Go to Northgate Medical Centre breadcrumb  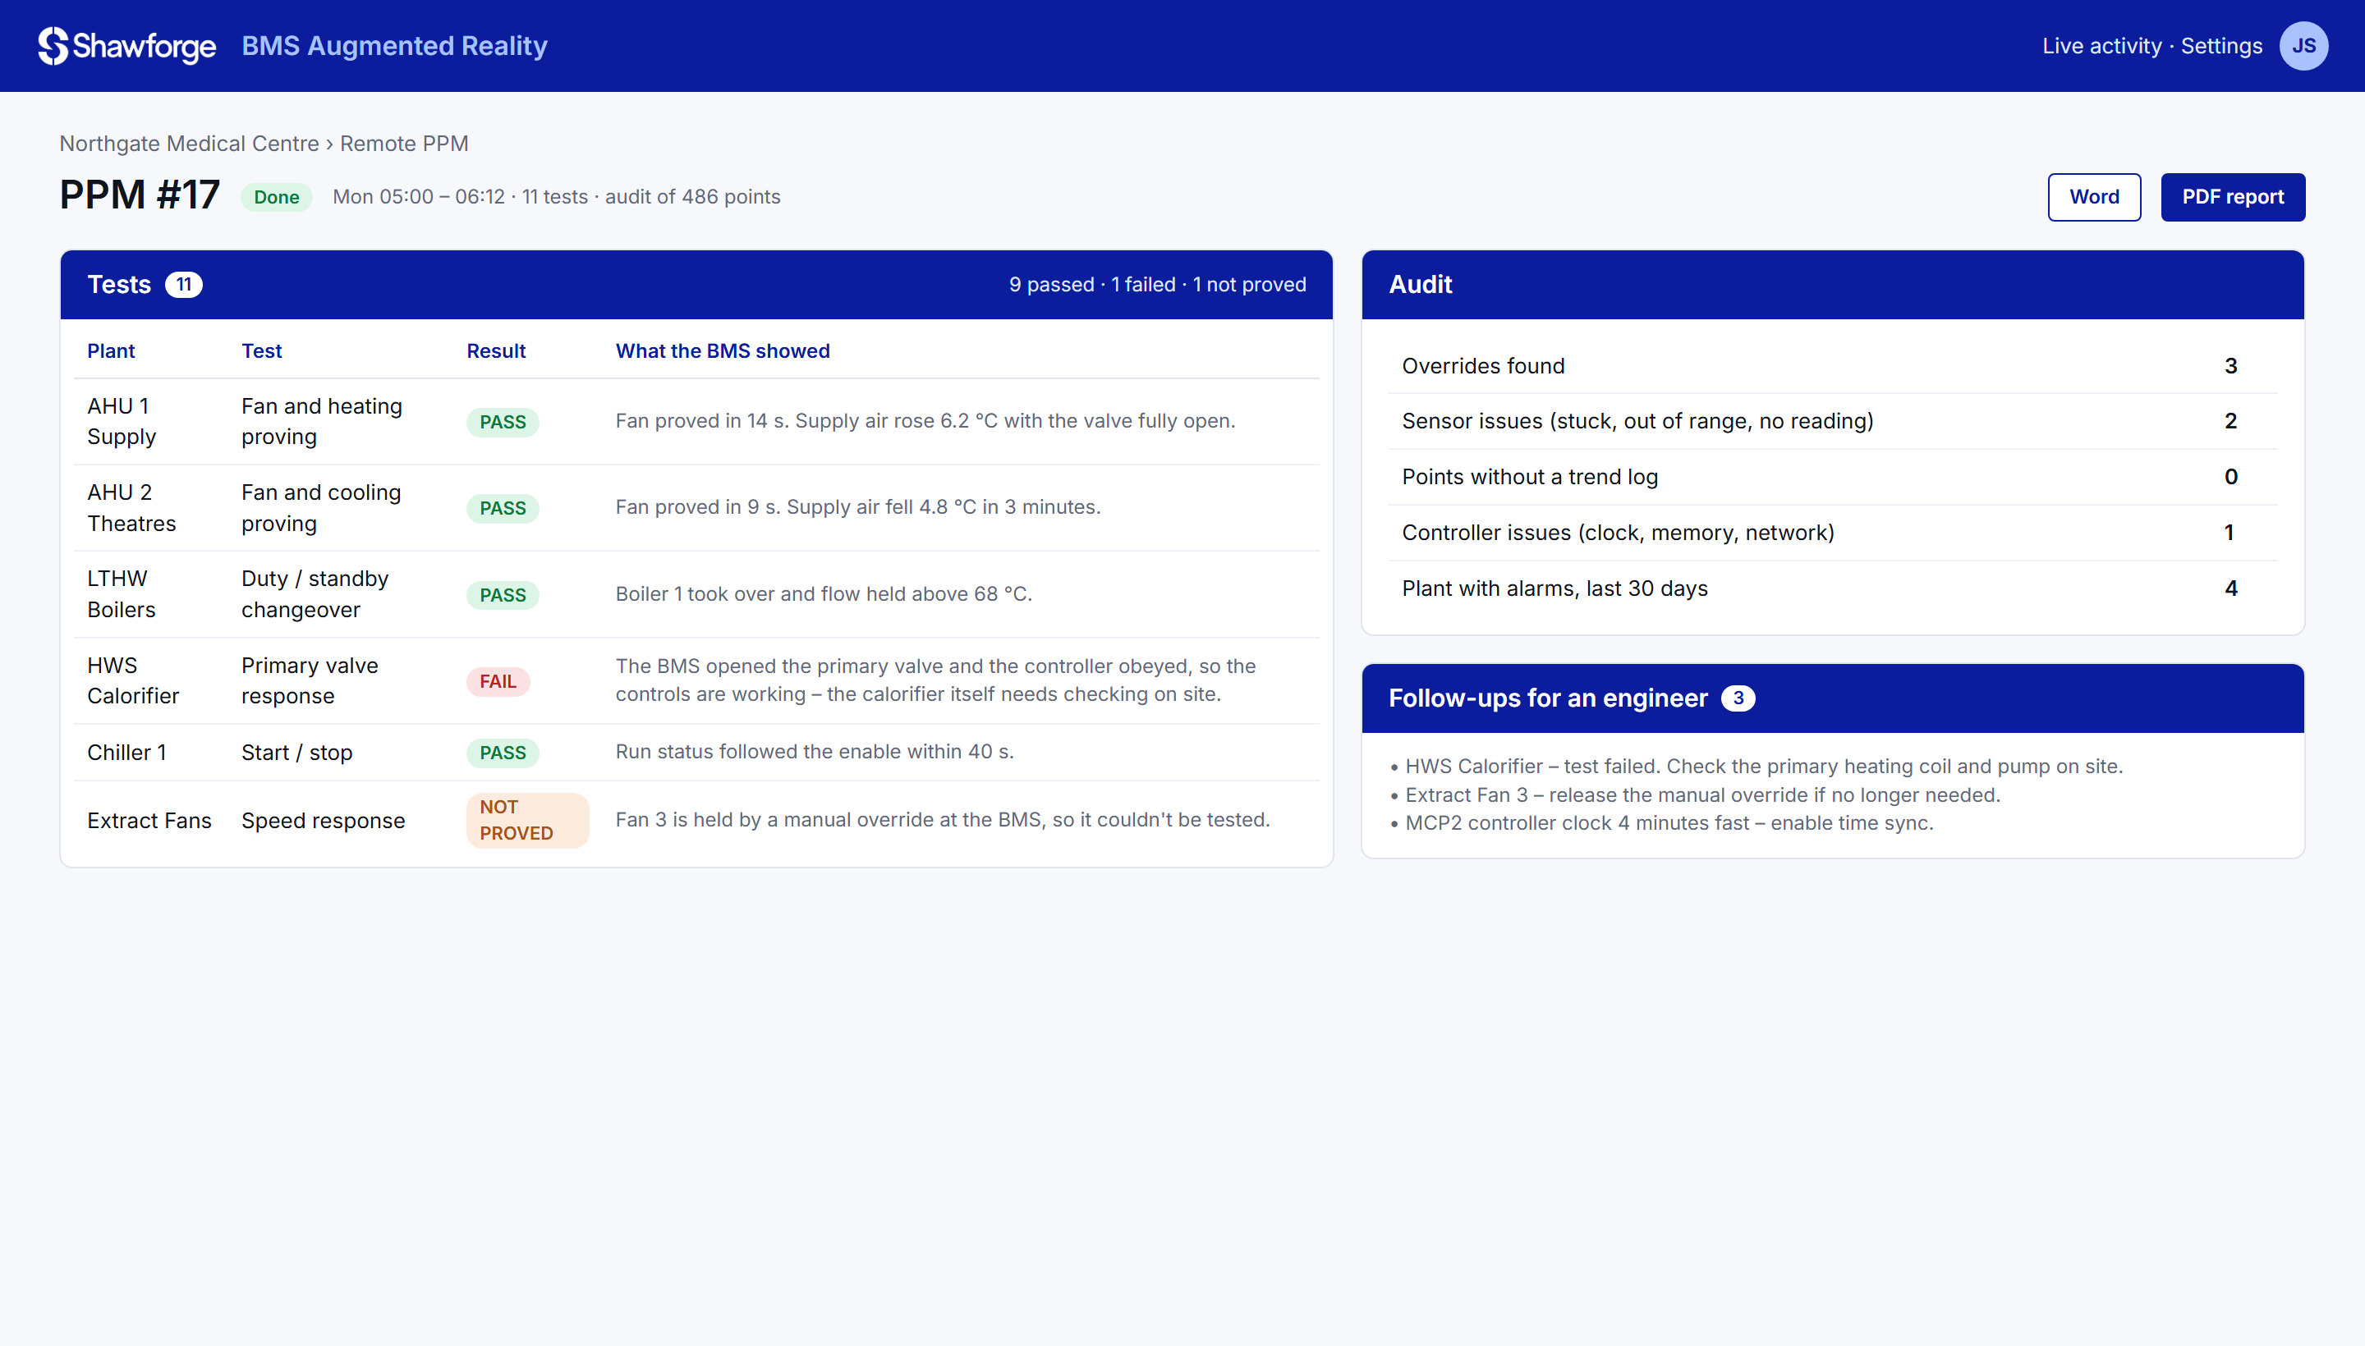pos(189,144)
